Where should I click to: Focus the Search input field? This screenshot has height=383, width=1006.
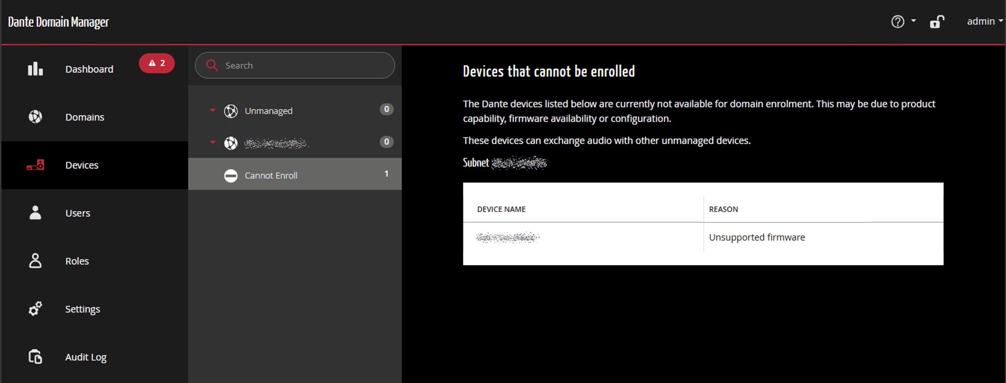[295, 66]
